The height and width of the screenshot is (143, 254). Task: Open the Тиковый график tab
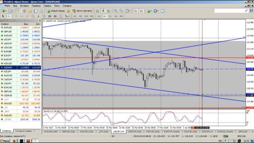[x=24, y=131]
